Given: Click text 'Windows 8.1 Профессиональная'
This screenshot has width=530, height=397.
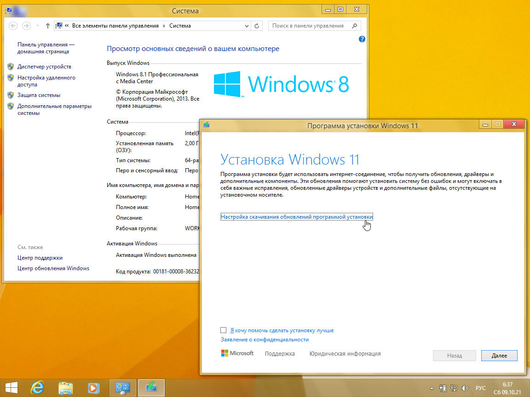Looking at the screenshot, I should pos(157,74).
